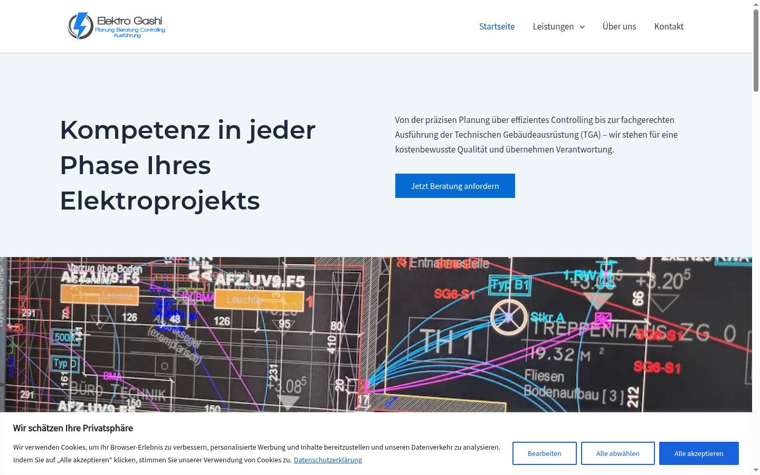Click the paragraph starting Von der präzisen Planung
The image size is (760, 475).
[x=536, y=135]
